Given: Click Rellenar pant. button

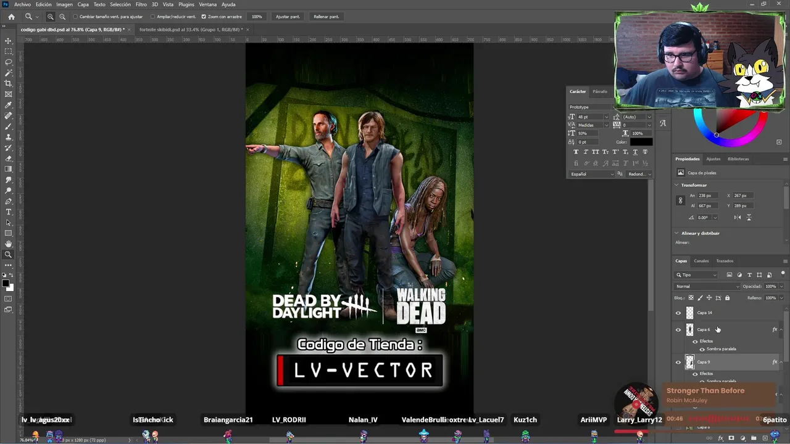Looking at the screenshot, I should coord(326,17).
